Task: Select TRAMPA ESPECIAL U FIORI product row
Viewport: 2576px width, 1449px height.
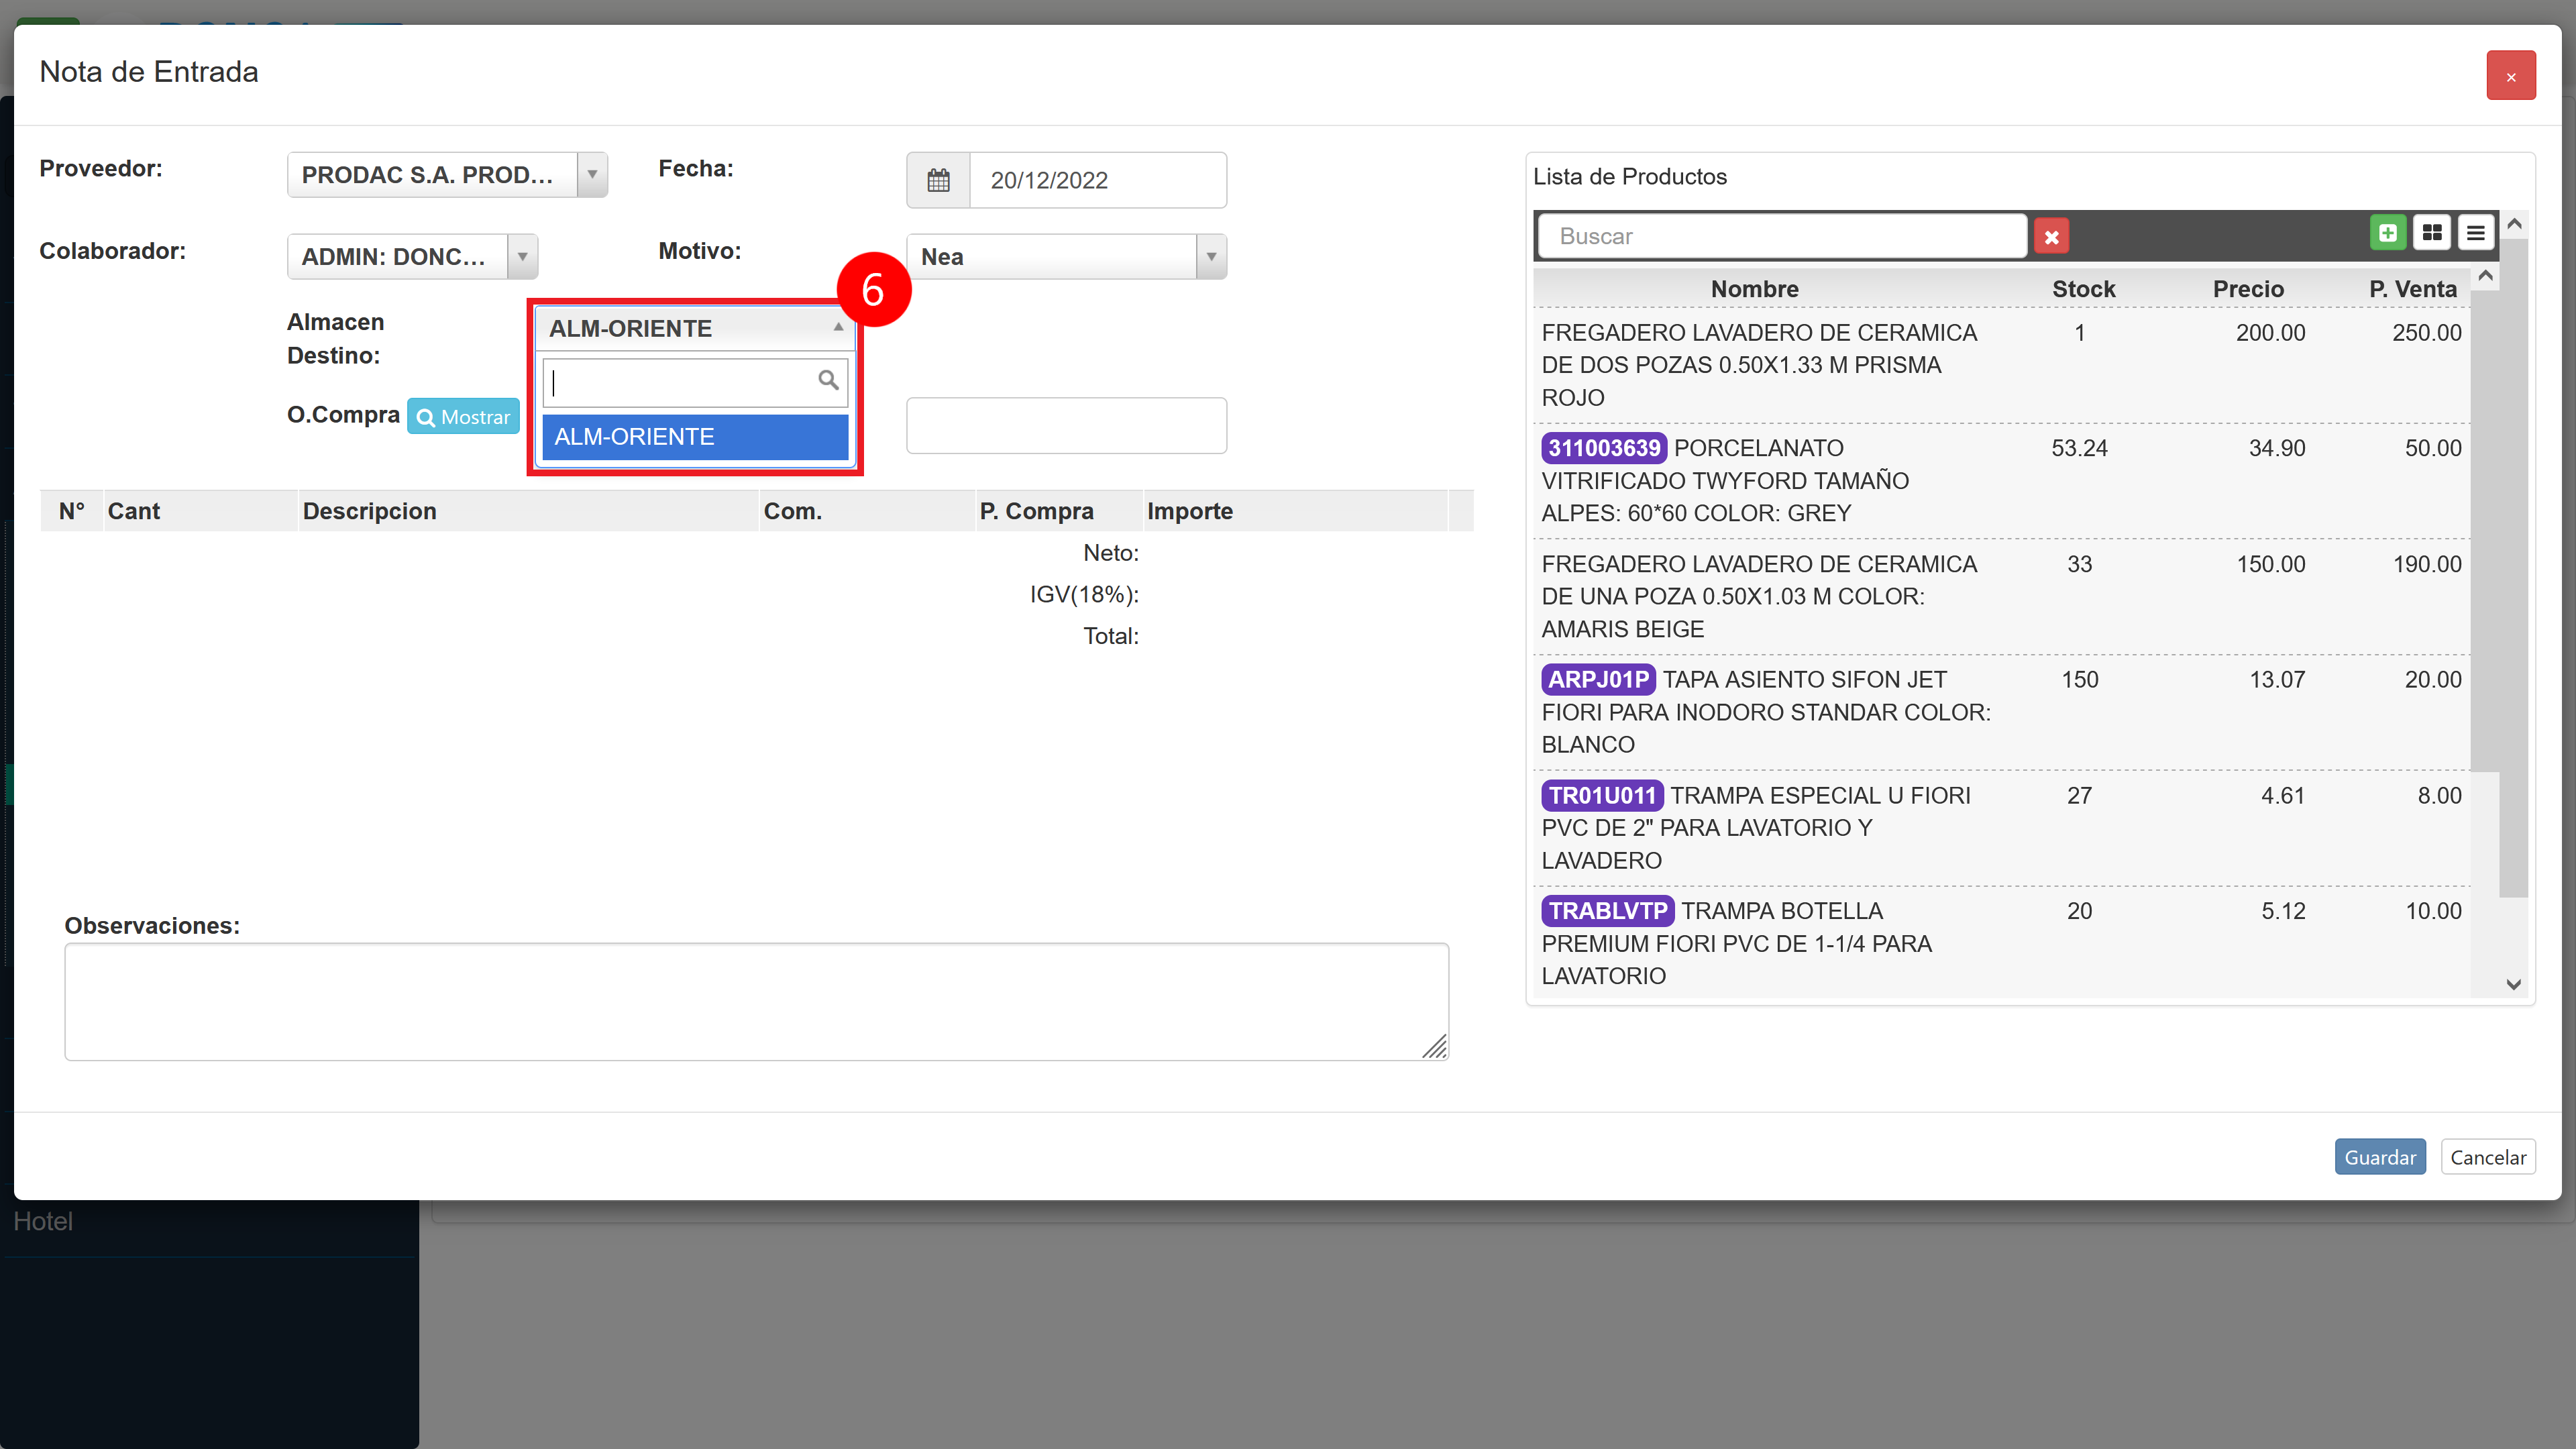Action: pyautogui.click(x=2001, y=828)
